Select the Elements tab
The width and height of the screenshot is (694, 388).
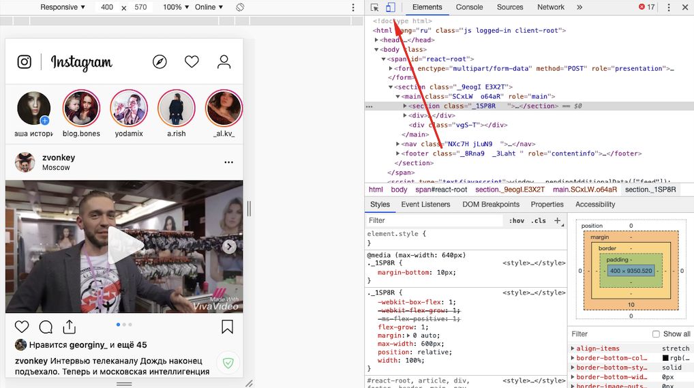click(427, 7)
